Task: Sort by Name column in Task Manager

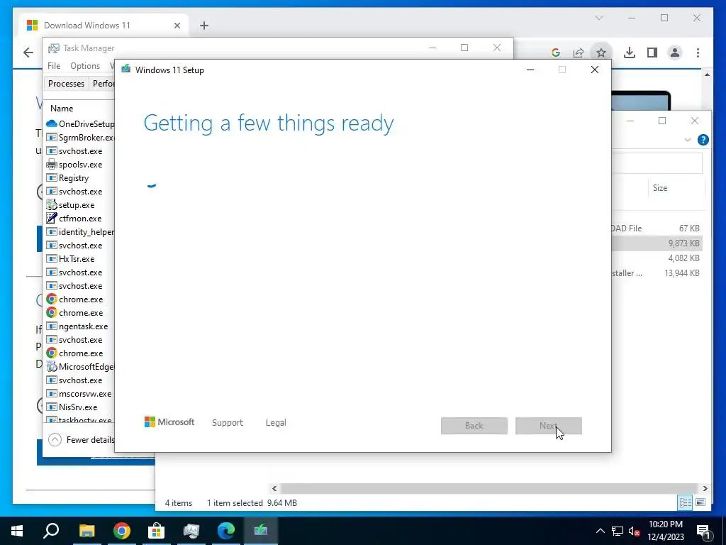Action: tap(62, 108)
